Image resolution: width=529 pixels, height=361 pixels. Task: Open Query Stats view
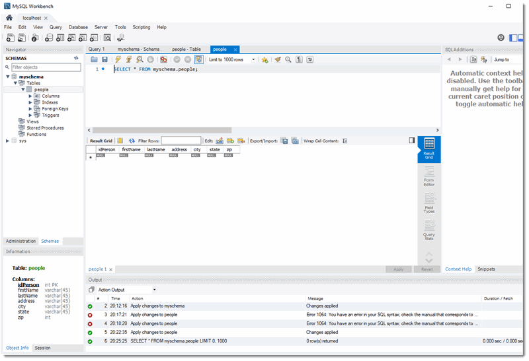tap(428, 230)
